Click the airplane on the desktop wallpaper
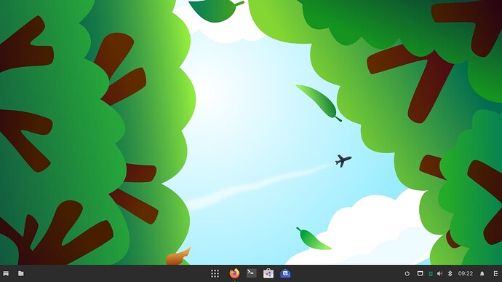 tap(343, 160)
